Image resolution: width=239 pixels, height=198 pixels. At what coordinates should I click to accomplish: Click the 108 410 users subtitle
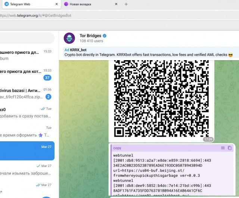pyautogui.click(x=91, y=41)
